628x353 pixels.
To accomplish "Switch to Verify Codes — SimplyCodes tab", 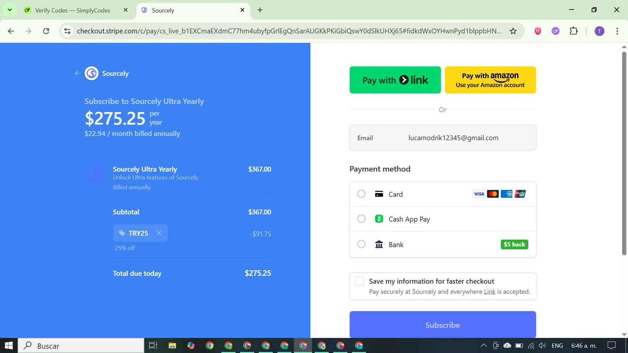I will pyautogui.click(x=72, y=10).
